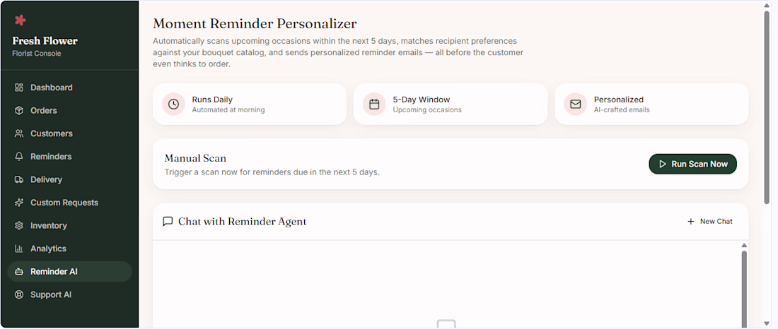
Task: Open the Reminder AI menu item
Action: (x=70, y=272)
